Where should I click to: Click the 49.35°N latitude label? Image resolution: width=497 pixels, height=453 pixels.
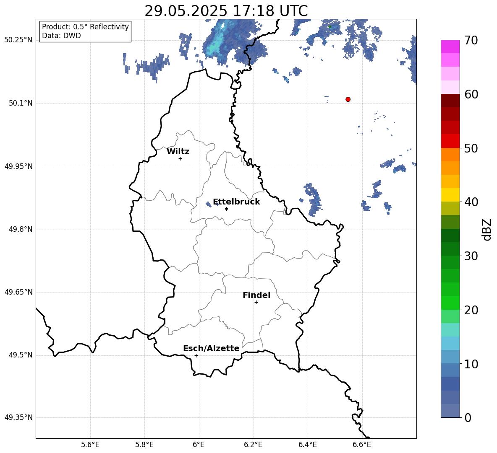(18, 417)
